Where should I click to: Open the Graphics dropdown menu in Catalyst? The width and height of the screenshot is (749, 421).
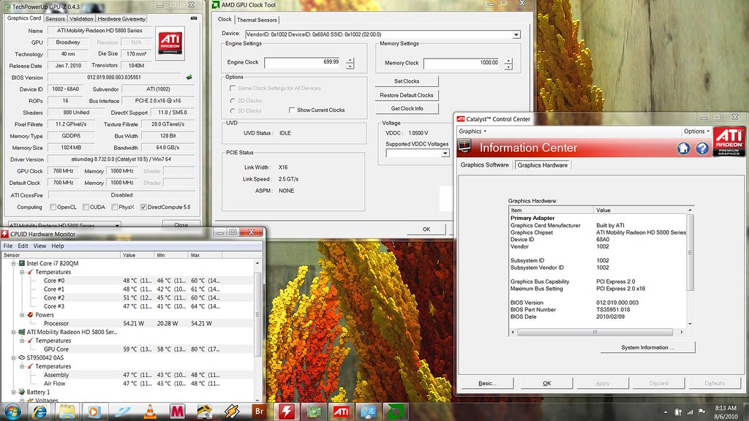point(473,132)
